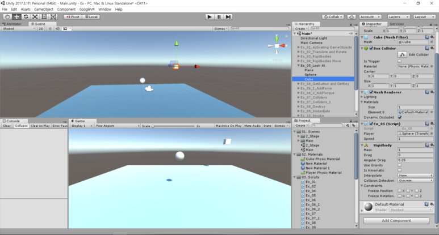Select Sphere in the Hierarchy

pyautogui.click(x=310, y=75)
